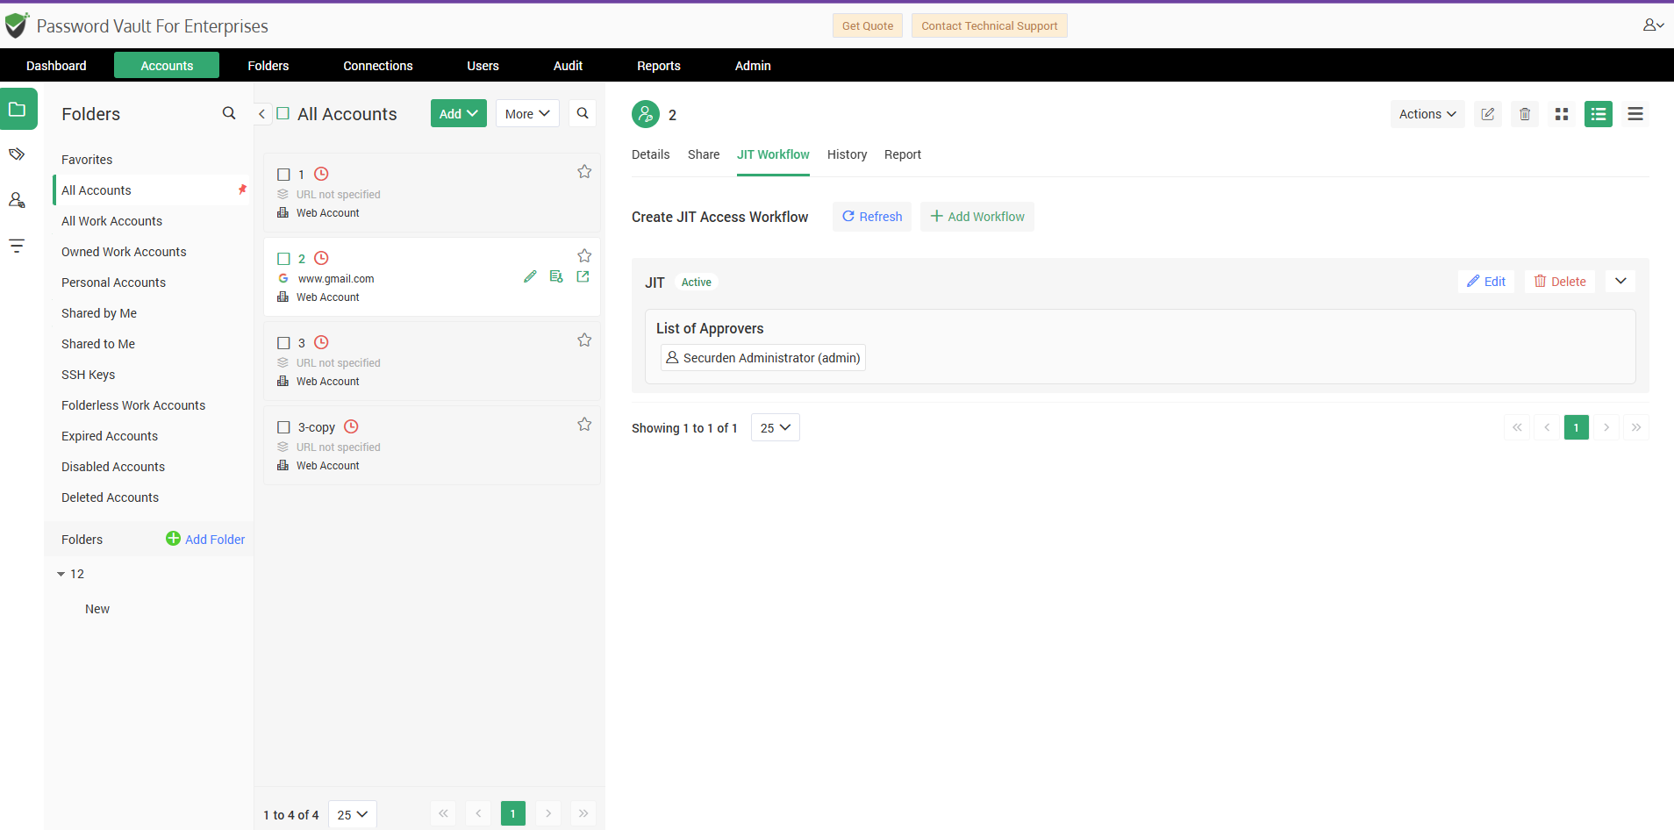Click the trash icon near Actions

(1525, 114)
